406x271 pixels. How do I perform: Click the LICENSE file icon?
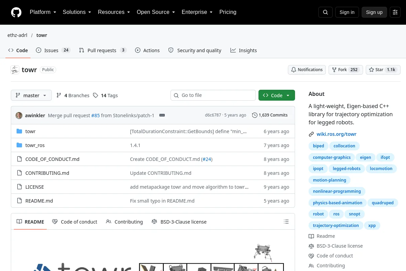click(x=19, y=187)
